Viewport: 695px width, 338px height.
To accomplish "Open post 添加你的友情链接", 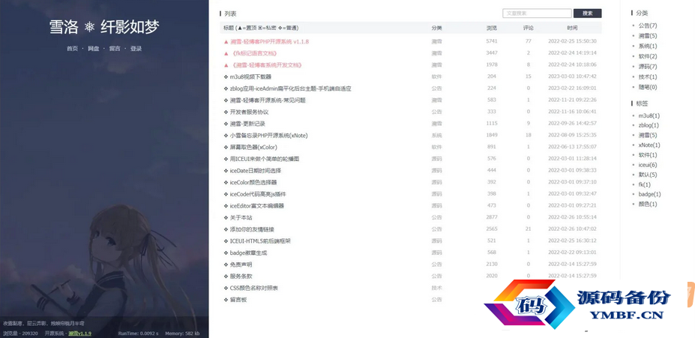I will (252, 229).
